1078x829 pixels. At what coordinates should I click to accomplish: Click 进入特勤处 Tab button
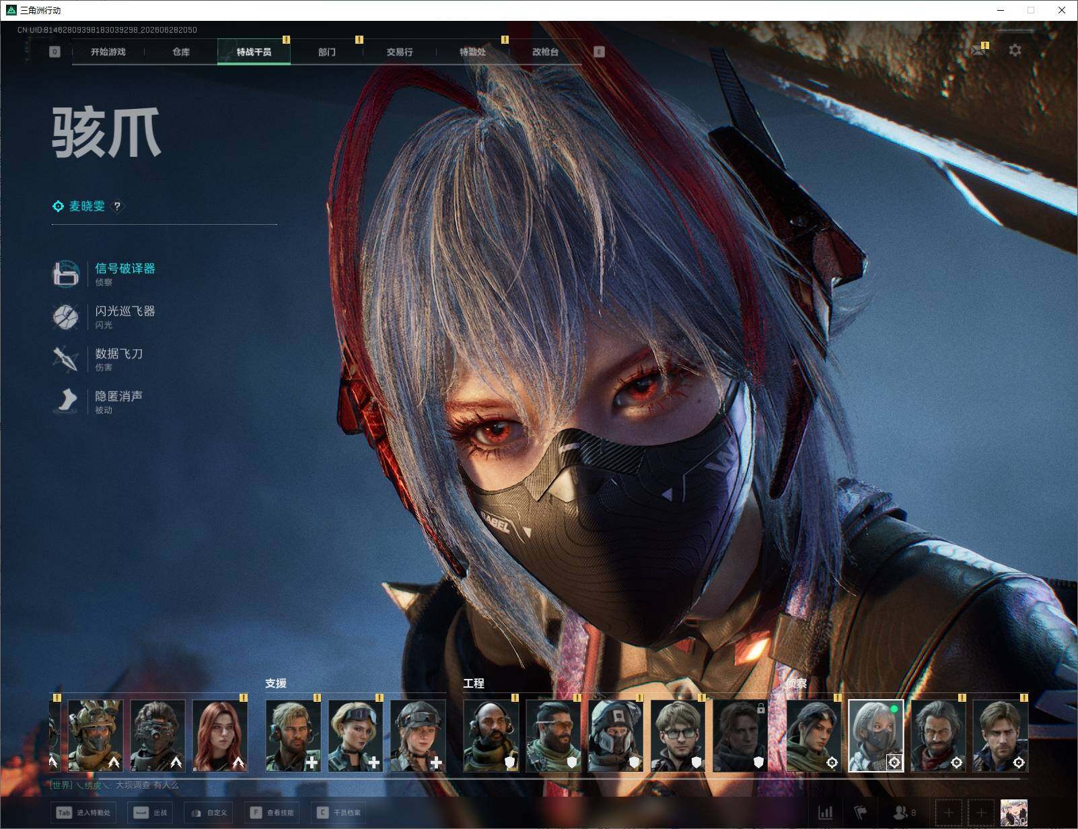[x=85, y=813]
